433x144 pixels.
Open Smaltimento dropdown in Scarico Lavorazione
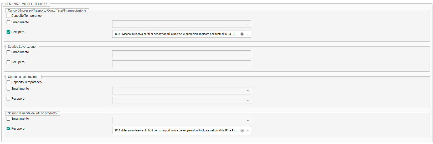tap(182, 54)
